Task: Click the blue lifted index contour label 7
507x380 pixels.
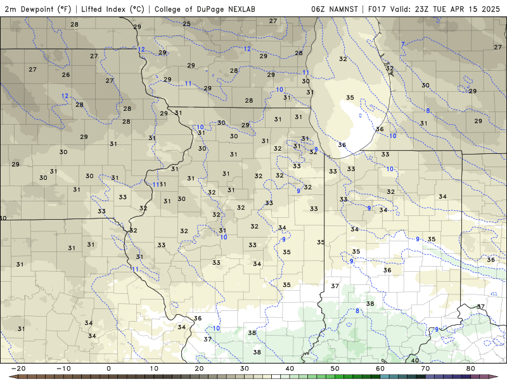Action: tap(403, 44)
